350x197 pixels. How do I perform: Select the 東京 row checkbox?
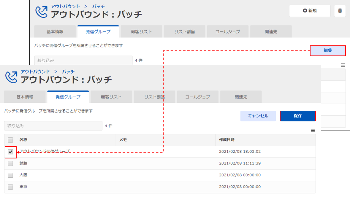click(x=10, y=187)
